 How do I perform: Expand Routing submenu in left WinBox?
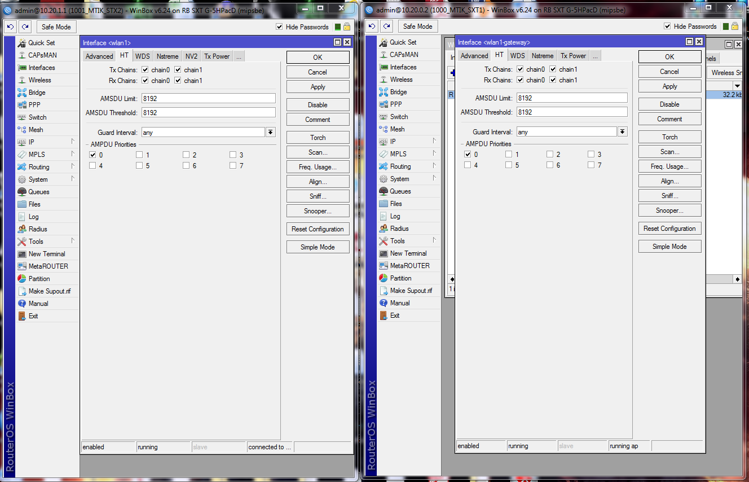pyautogui.click(x=73, y=166)
